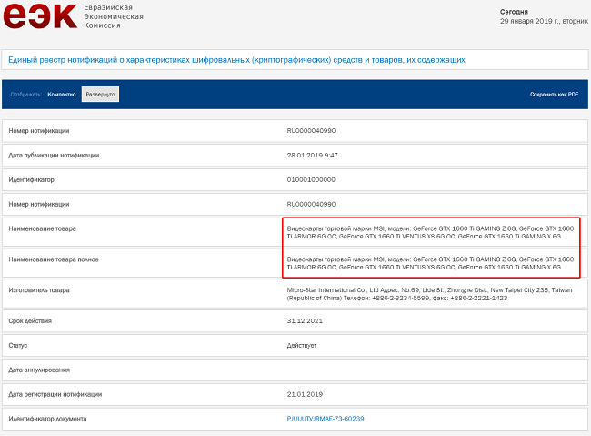Select the Развернуто view button

point(100,95)
